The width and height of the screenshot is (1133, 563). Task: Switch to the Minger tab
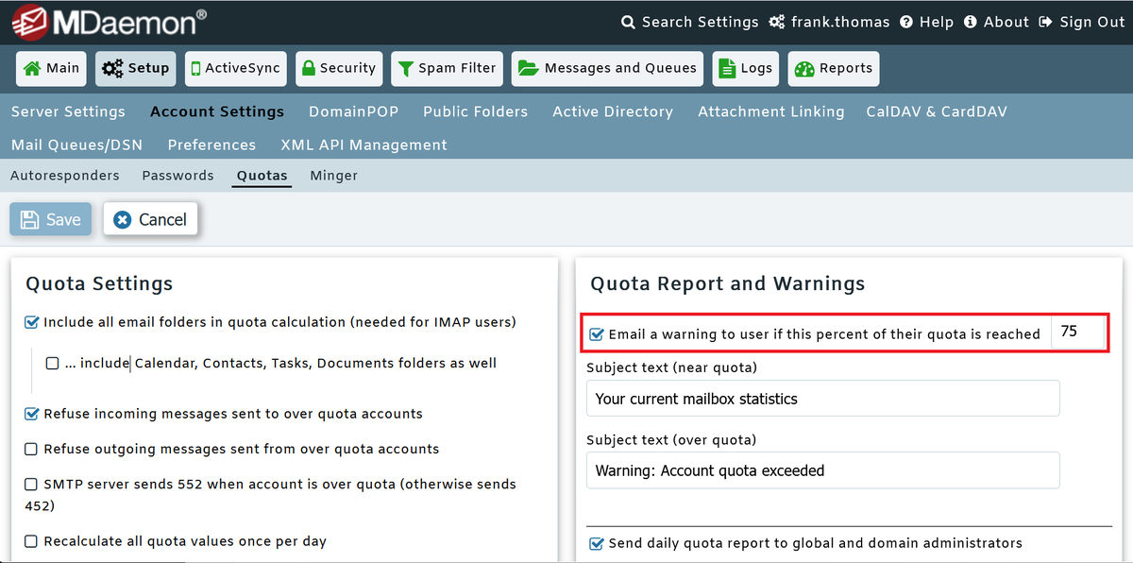click(x=333, y=176)
